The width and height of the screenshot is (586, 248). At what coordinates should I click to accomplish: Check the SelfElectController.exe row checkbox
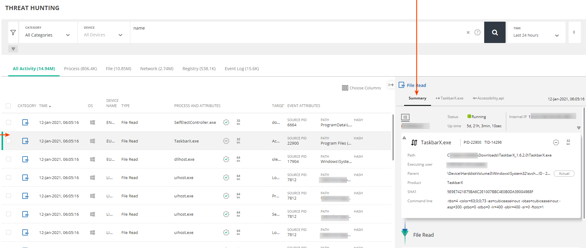click(x=9, y=122)
